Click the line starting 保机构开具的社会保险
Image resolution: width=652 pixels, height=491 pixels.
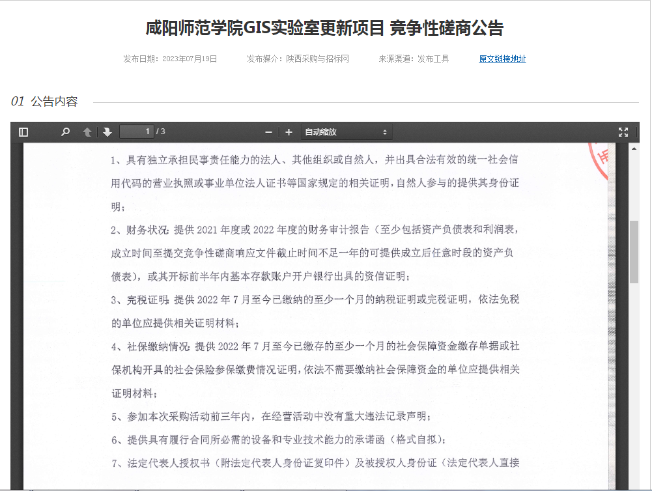click(316, 369)
